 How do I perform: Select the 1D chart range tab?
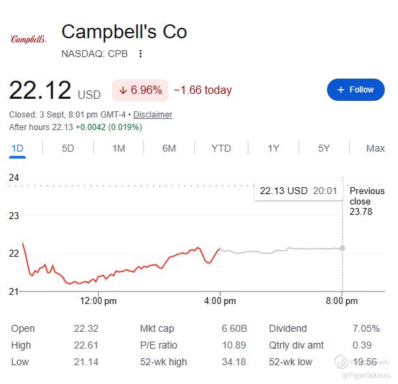click(17, 148)
